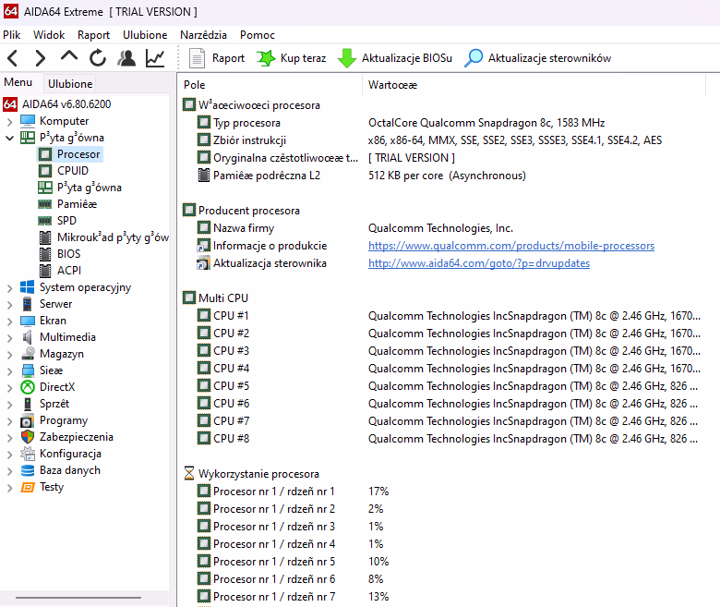Expand the DirectX tree node
Viewport: 720px width, 607px height.
[x=9, y=387]
